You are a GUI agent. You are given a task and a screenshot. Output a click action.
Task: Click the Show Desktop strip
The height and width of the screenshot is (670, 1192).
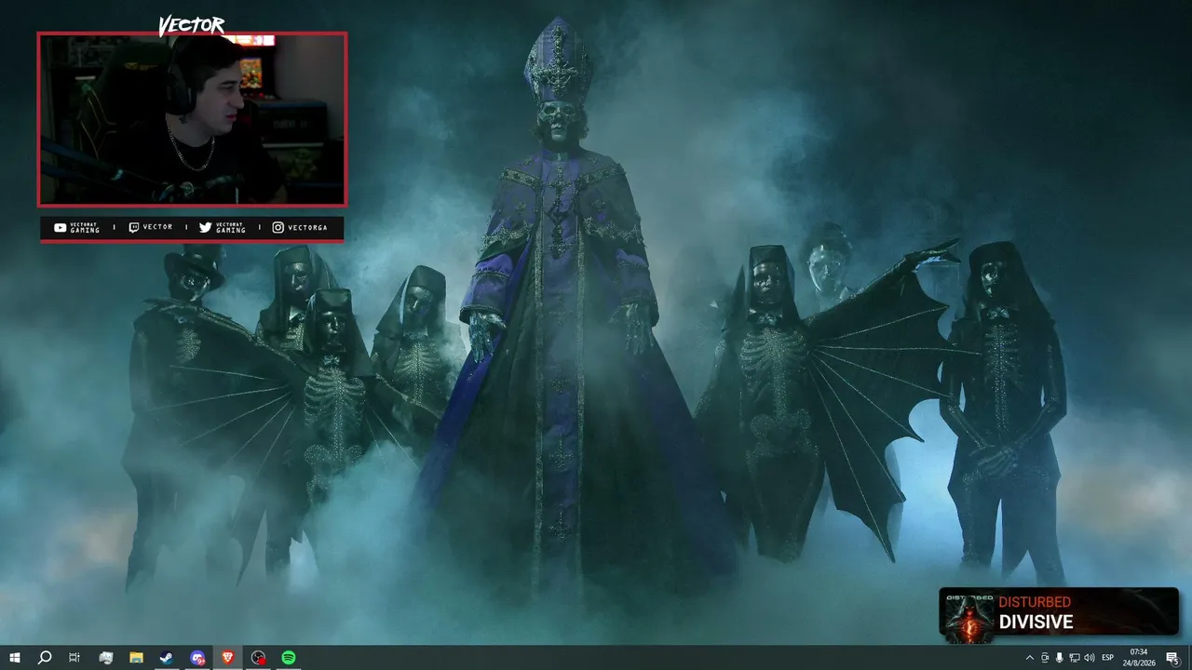[1189, 658]
